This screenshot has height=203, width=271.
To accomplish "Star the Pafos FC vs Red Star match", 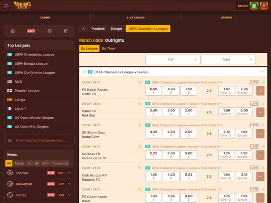I will 140,104.
